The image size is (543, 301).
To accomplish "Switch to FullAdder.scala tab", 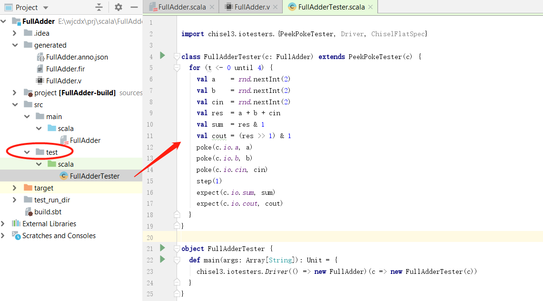I will point(182,7).
